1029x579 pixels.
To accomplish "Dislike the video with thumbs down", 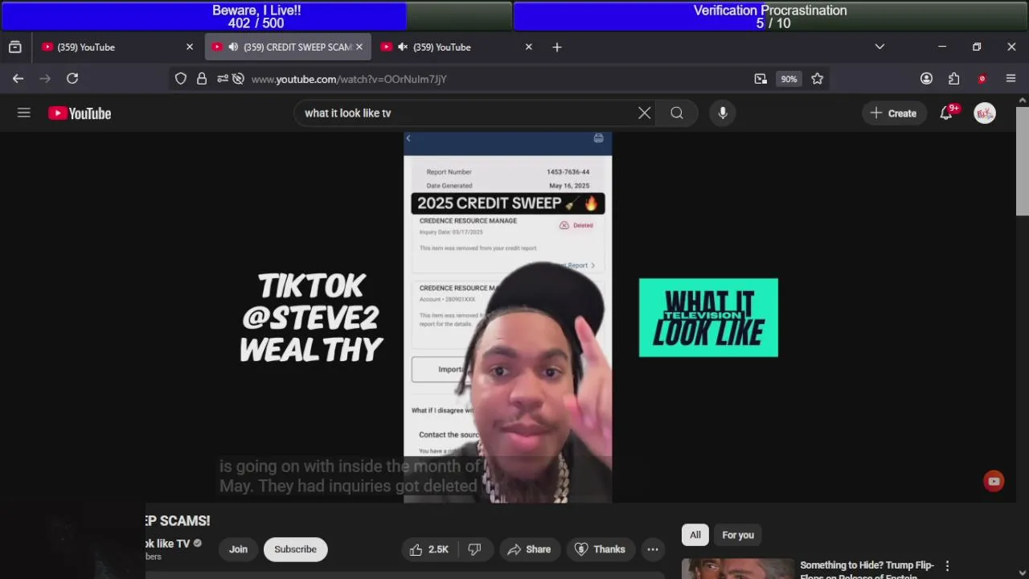I will coord(474,549).
